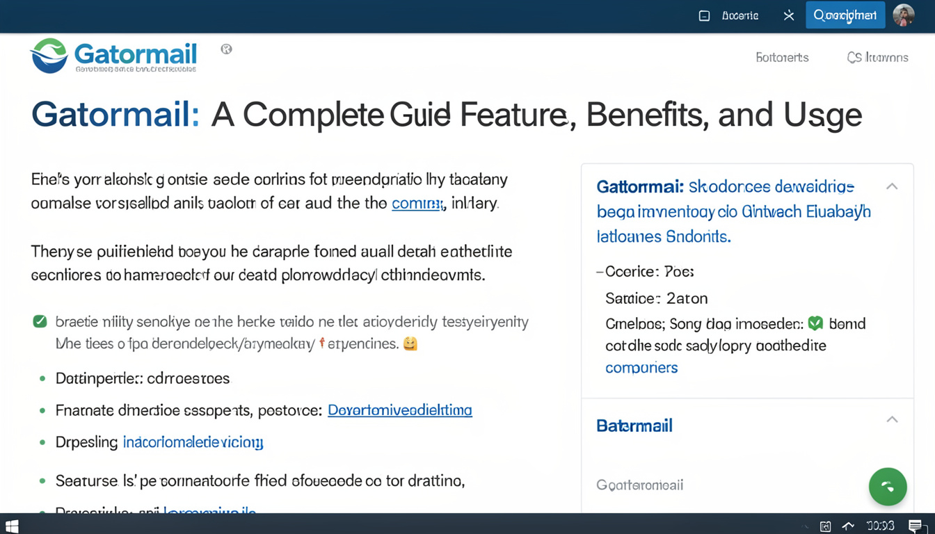Open the taskbar notification center icon
The image size is (935, 534).
click(x=916, y=526)
